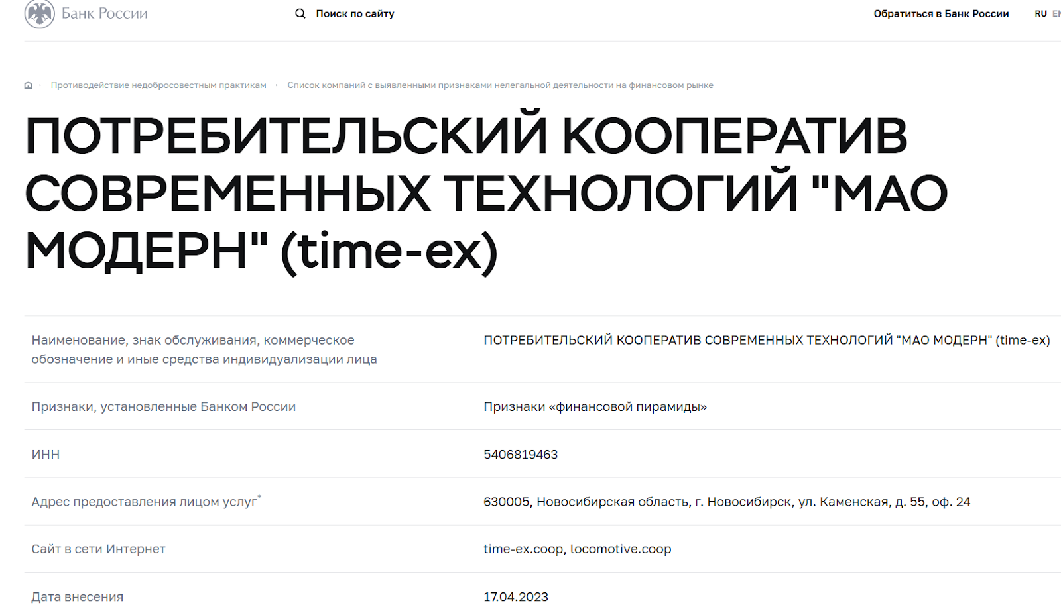Open the site search magnifier icon

click(300, 13)
